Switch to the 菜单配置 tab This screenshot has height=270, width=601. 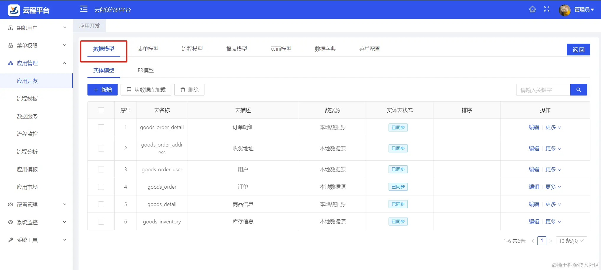[x=370, y=49]
